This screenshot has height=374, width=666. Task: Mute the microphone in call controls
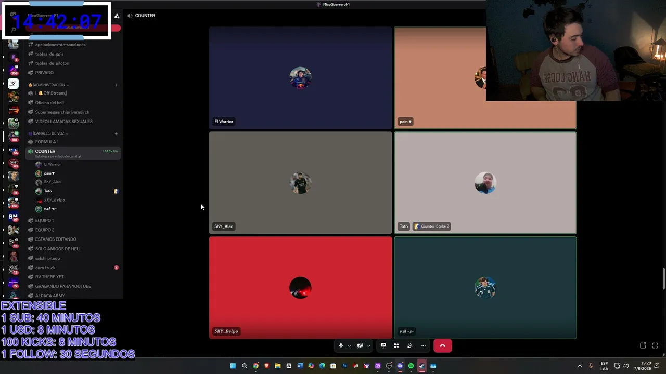point(341,345)
